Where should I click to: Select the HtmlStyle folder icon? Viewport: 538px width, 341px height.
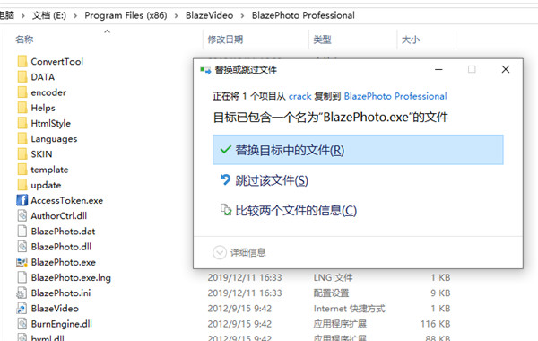(x=22, y=123)
